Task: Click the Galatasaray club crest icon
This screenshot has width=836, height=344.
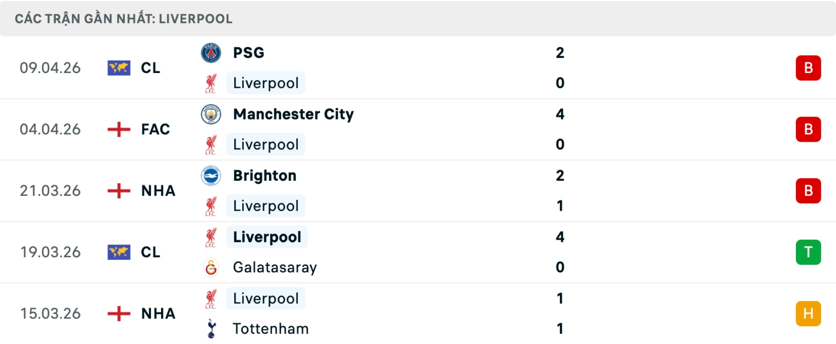Action: [211, 267]
